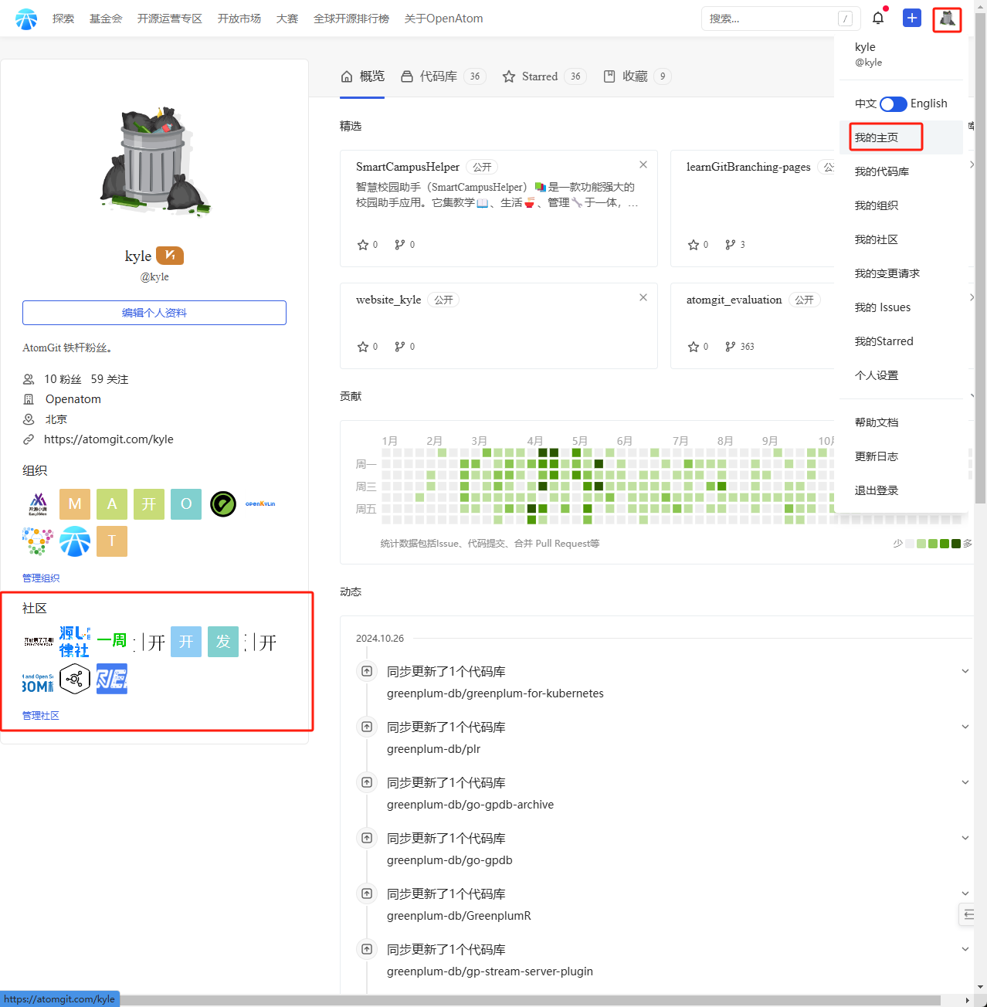
Task: Open 个人设置 from the user menu
Action: click(x=901, y=375)
